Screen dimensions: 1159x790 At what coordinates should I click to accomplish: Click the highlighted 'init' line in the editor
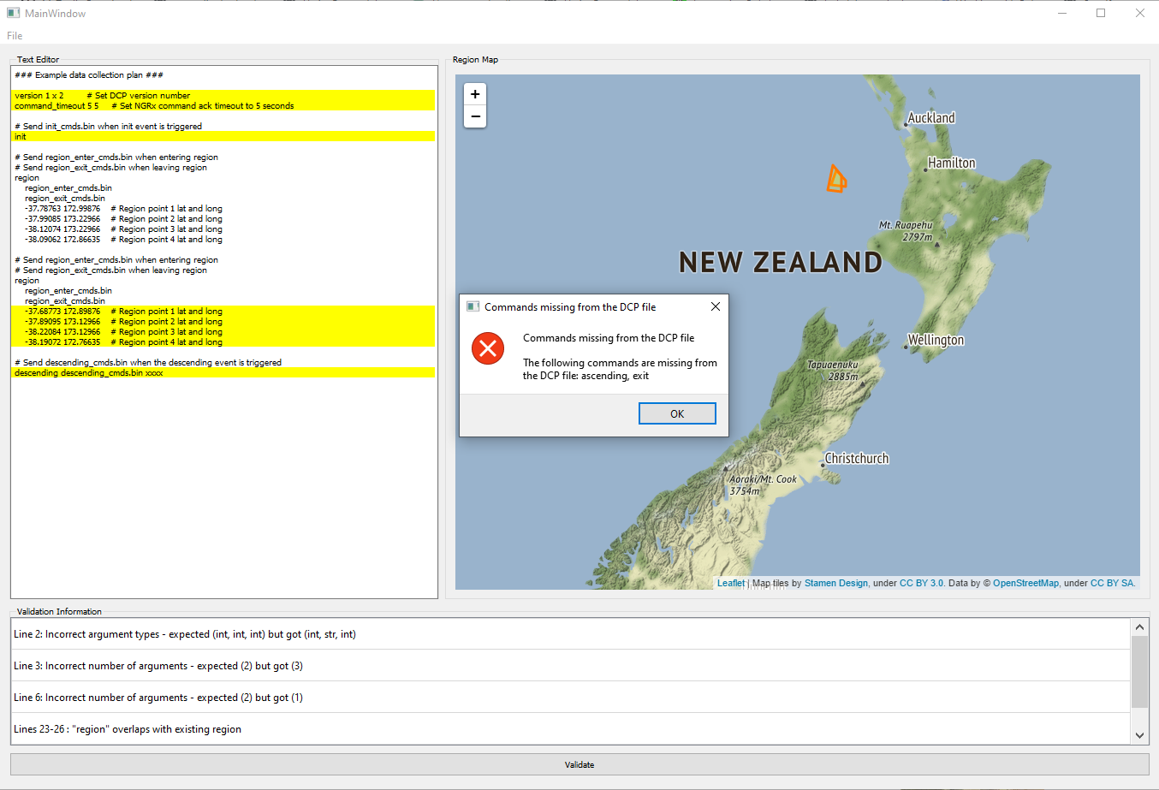click(223, 136)
